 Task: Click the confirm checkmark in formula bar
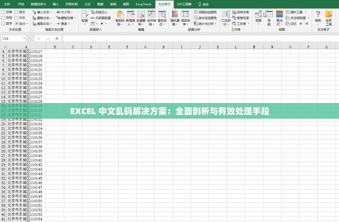coord(48,39)
